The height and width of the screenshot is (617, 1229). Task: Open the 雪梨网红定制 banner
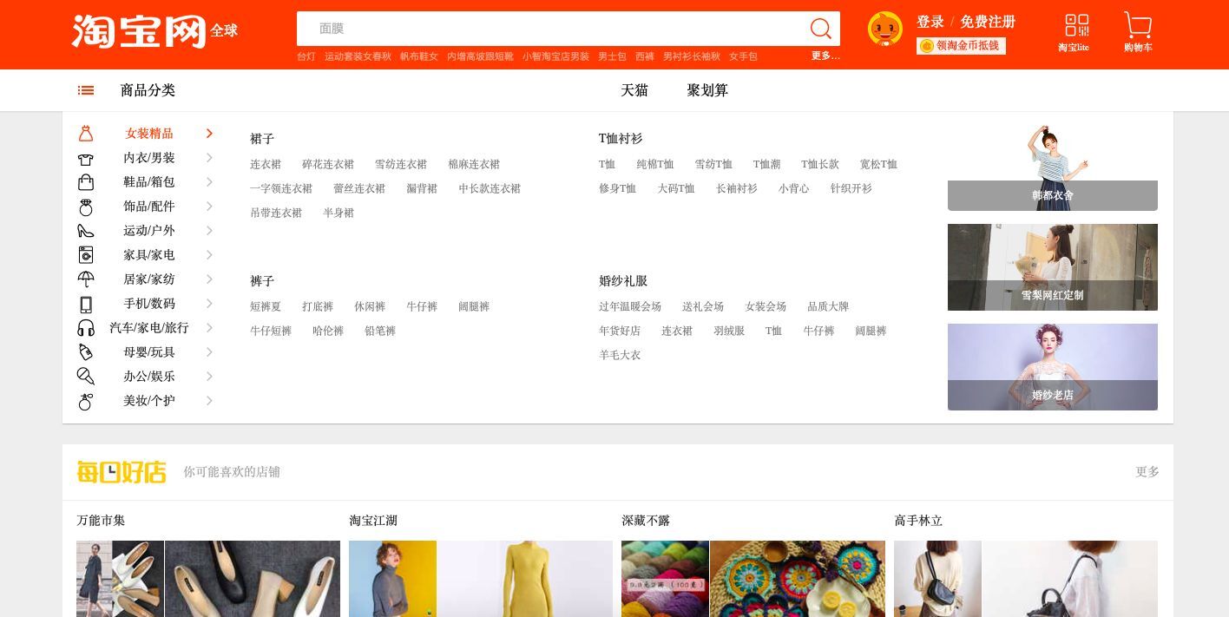[1053, 267]
